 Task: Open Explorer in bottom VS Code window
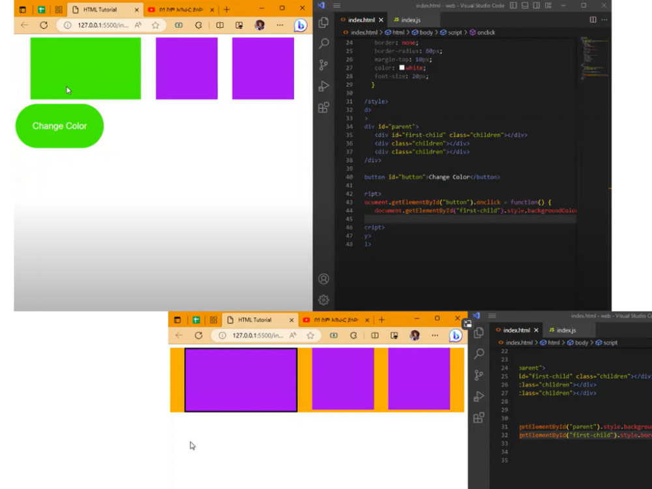[479, 333]
